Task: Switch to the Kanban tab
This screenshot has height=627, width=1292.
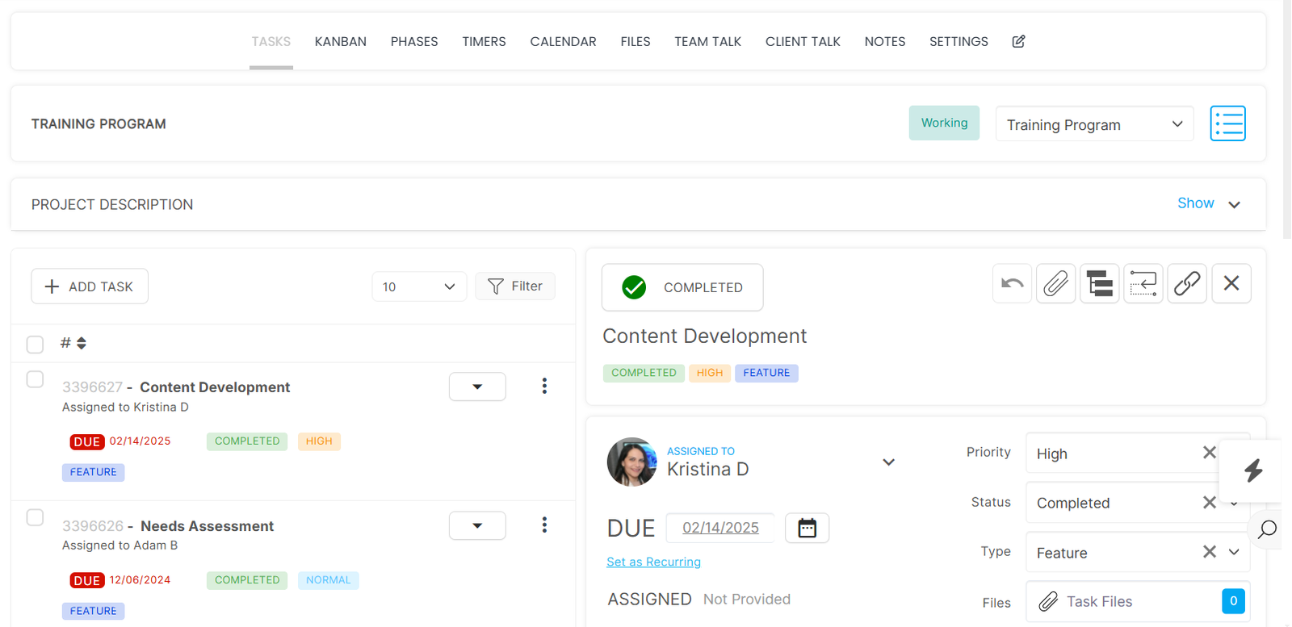Action: point(340,41)
